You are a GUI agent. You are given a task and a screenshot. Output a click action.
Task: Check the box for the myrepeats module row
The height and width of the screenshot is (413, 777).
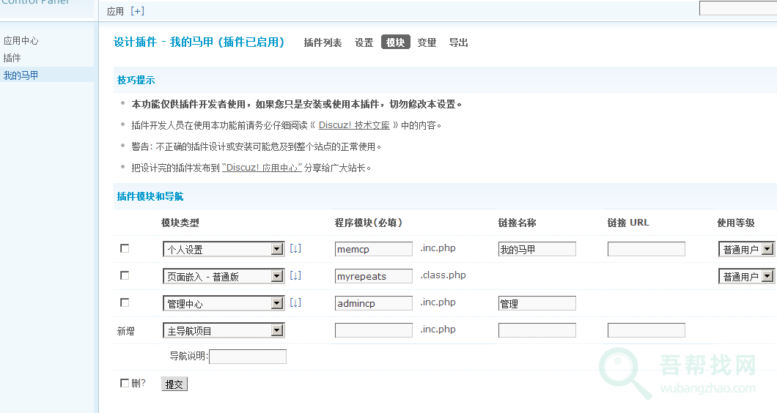(125, 276)
